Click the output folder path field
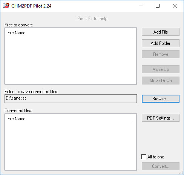This screenshot has height=175, width=184. click(x=71, y=98)
